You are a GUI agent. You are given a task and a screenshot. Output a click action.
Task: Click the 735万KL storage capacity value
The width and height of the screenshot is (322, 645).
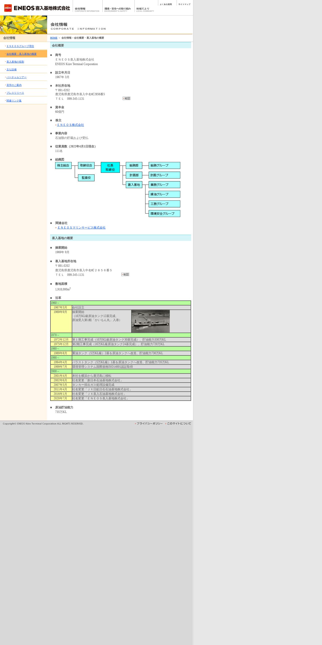61,412
